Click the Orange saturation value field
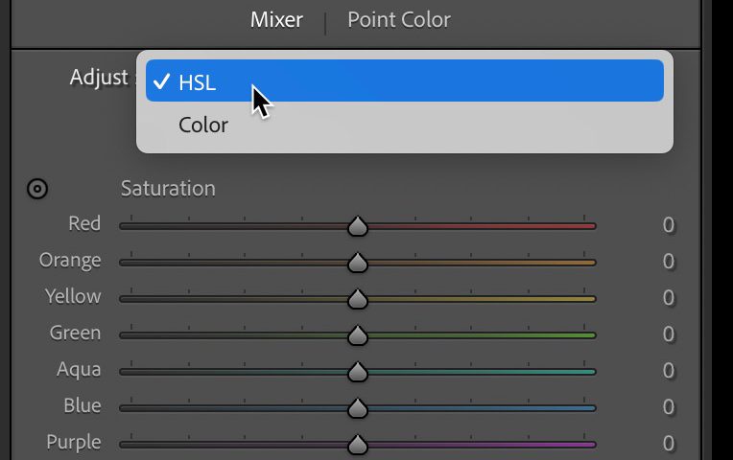This screenshot has width=733, height=460. pos(668,262)
